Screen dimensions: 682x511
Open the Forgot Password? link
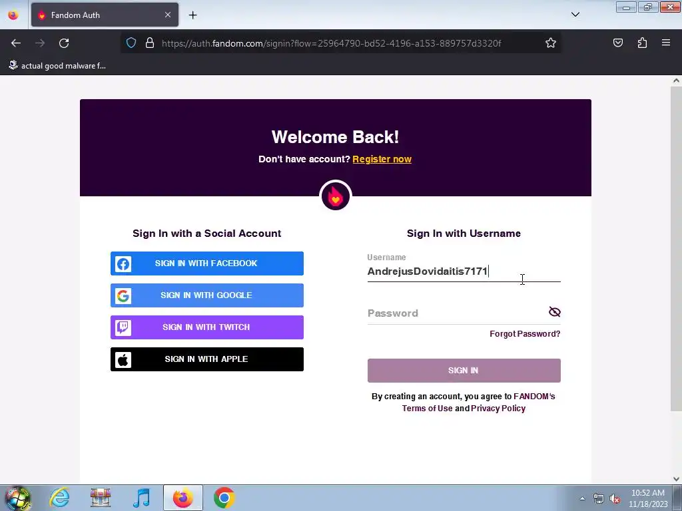(x=525, y=334)
